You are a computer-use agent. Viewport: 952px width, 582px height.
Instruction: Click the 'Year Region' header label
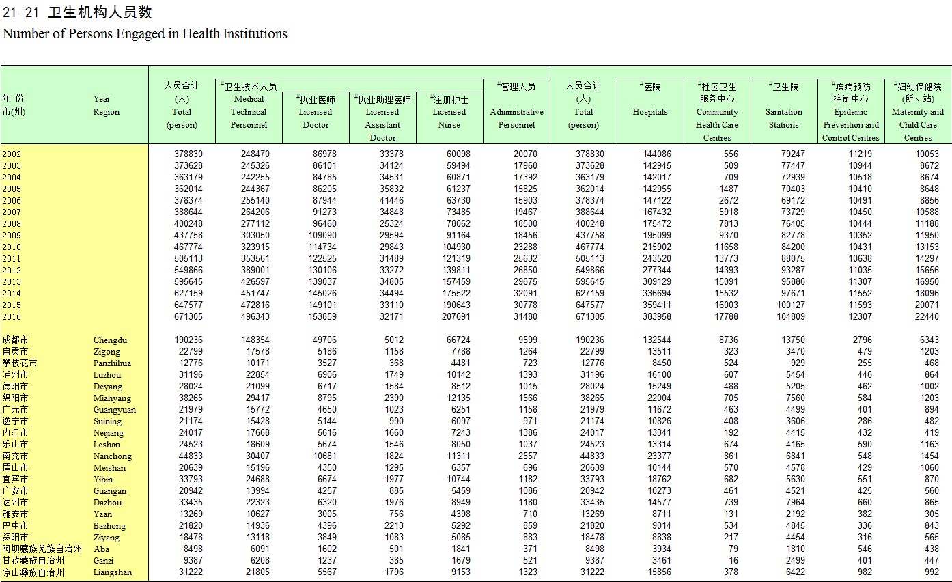point(107,105)
